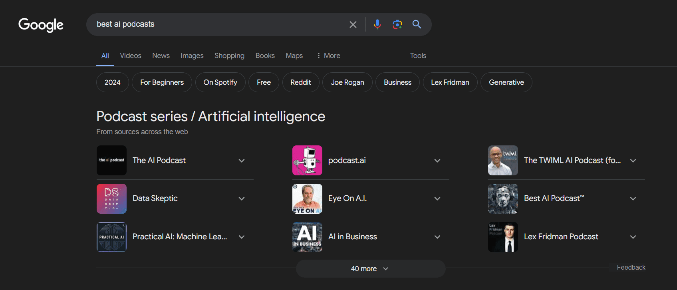Open the Shopping tab
677x290 pixels.
pyautogui.click(x=229, y=56)
